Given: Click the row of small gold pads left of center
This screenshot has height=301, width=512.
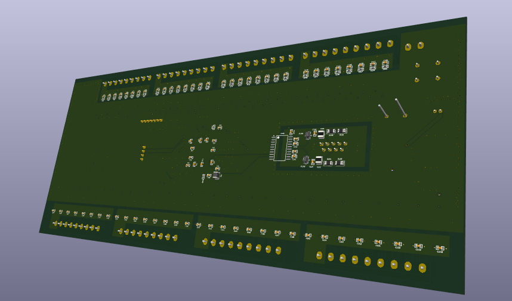Looking at the screenshot, I should coord(152,120).
